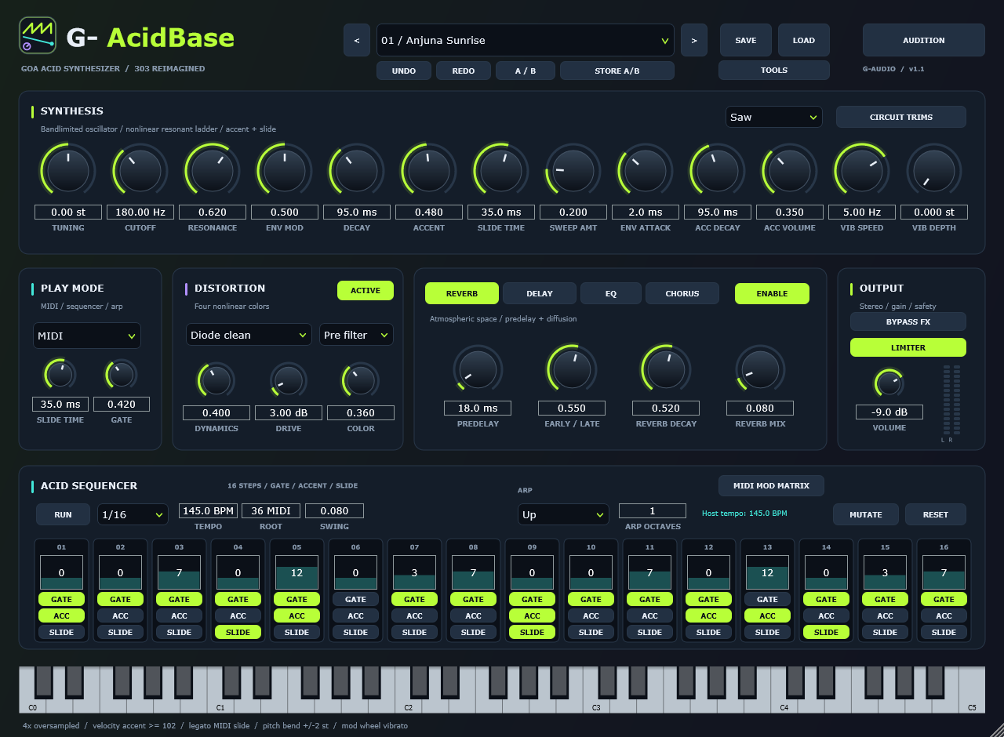Open CIRCUIT TRIMS settings
The width and height of the screenshot is (1004, 737).
pos(901,117)
